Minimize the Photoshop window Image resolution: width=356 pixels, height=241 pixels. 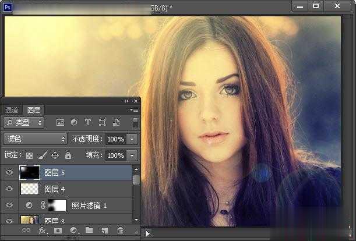pyautogui.click(x=300, y=7)
